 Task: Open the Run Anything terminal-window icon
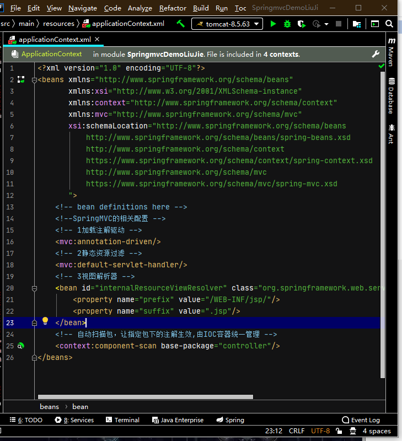click(x=375, y=24)
